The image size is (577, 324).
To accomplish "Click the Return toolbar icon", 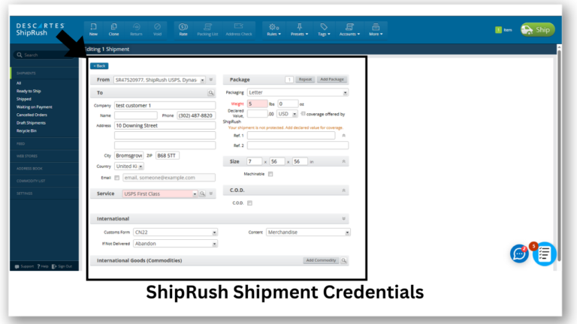I will pyautogui.click(x=136, y=29).
